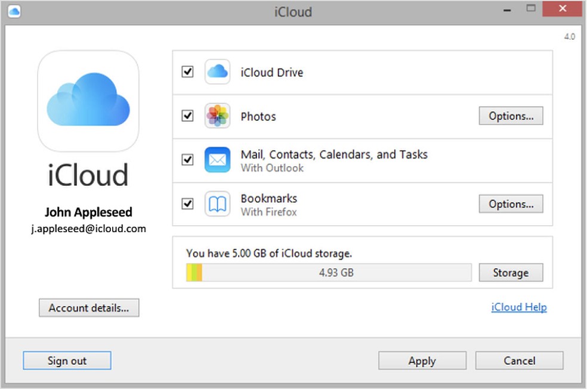The width and height of the screenshot is (587, 389).
Task: Open Account details
Action: click(x=88, y=307)
